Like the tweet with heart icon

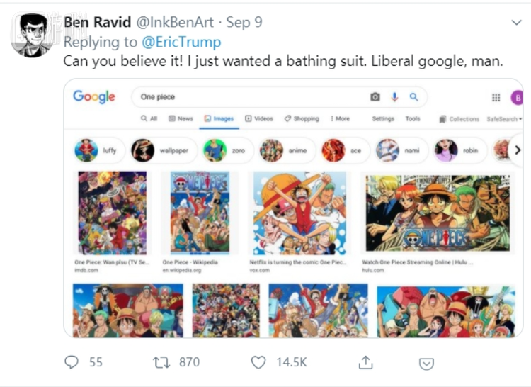coord(259,362)
